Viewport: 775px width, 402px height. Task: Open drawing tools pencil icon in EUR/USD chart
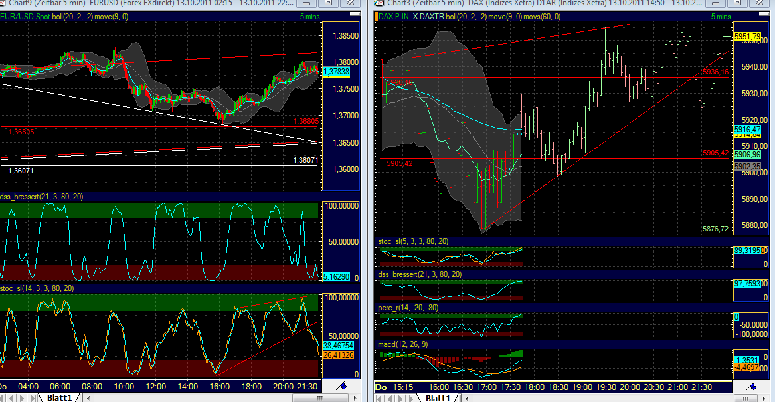(341, 386)
